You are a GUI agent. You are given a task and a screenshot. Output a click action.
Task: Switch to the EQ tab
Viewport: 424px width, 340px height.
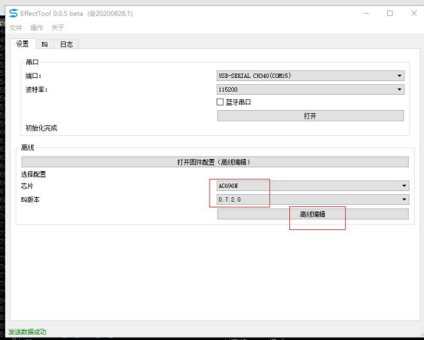click(x=44, y=44)
